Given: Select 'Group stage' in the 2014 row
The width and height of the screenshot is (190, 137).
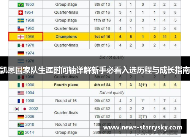Looking at the screenshot, I should 66,132.
